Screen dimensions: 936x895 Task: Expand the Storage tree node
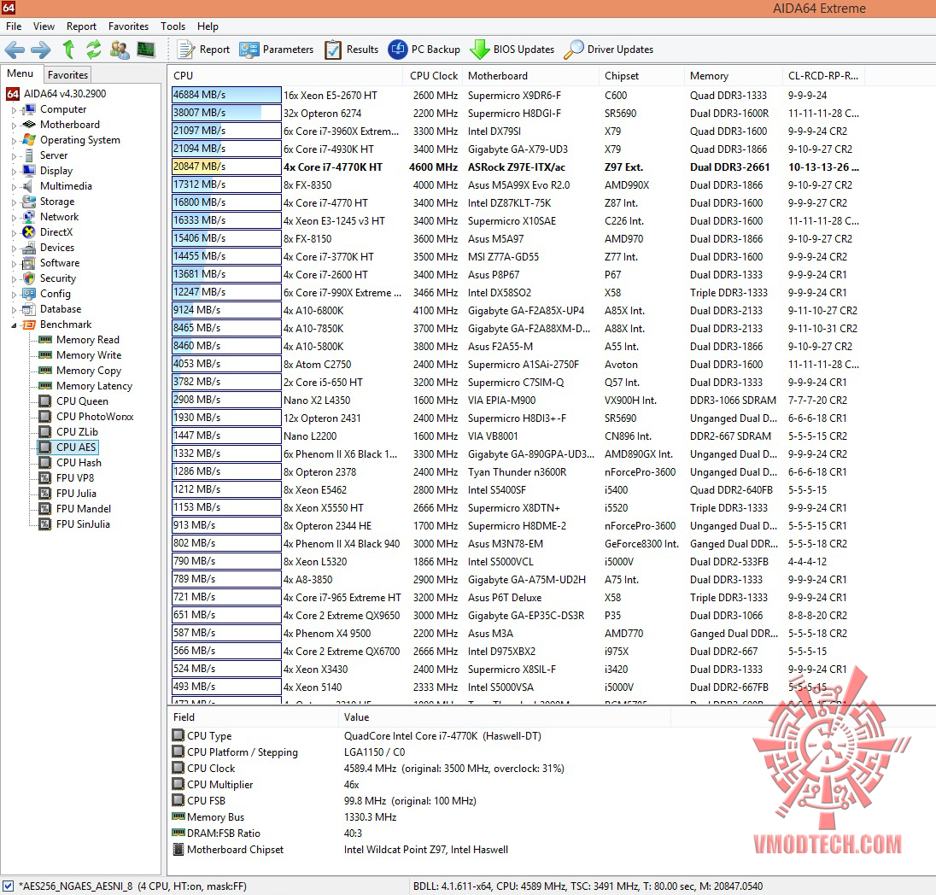coord(14,202)
